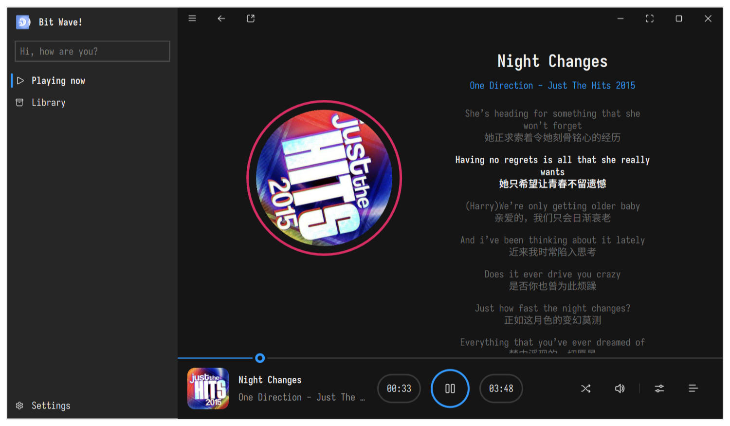Click lyric "Having no regrets is all"

pyautogui.click(x=552, y=172)
